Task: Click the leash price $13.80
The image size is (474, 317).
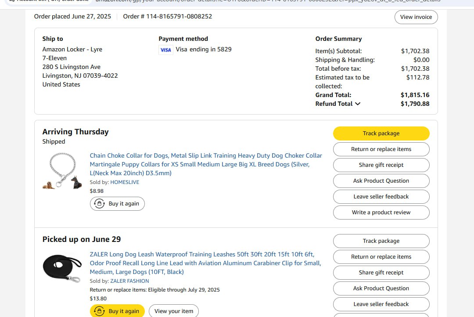Action: click(98, 299)
